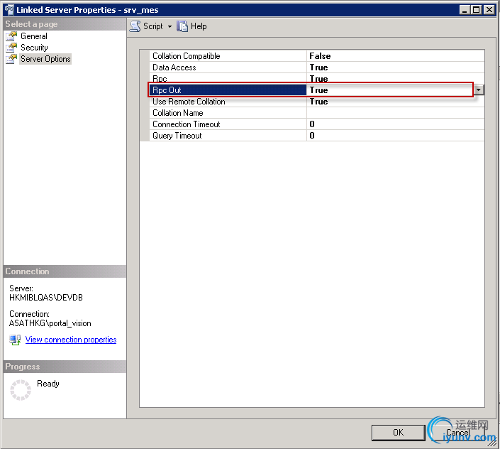The height and width of the screenshot is (449, 500).
Task: Close the Linked Server Properties window
Action: [489, 10]
